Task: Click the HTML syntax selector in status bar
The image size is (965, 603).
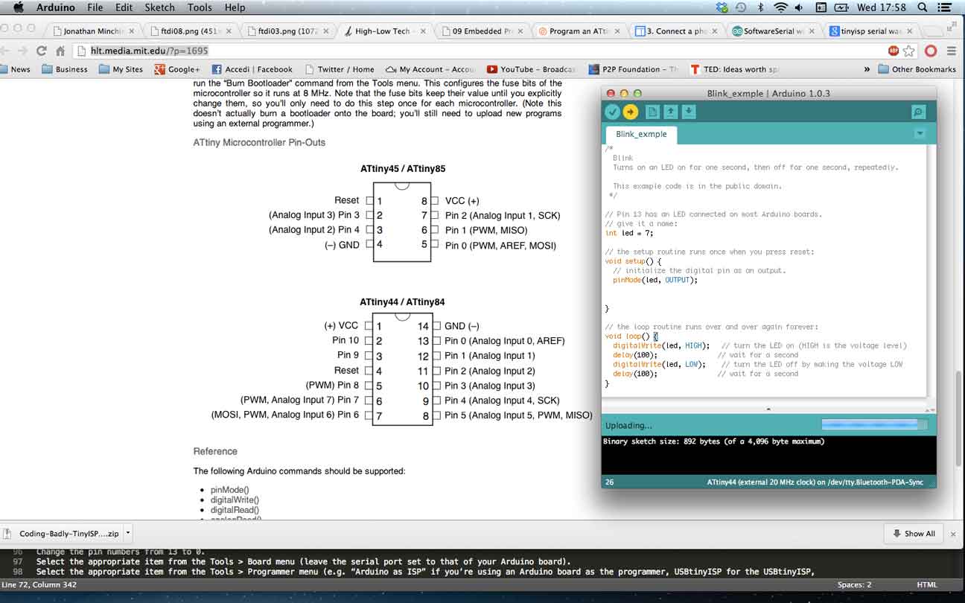Action: [x=926, y=584]
